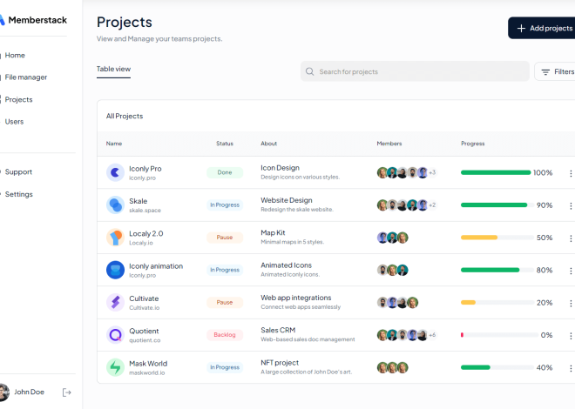Image resolution: width=575 pixels, height=409 pixels.
Task: Open the kebab menu for Iconly Pro row
Action: (x=571, y=173)
